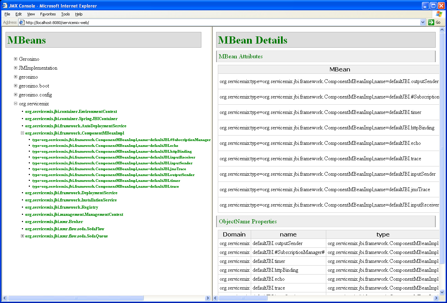Image resolution: width=447 pixels, height=303 pixels.
Task: Open the Help menu
Action: [79, 14]
